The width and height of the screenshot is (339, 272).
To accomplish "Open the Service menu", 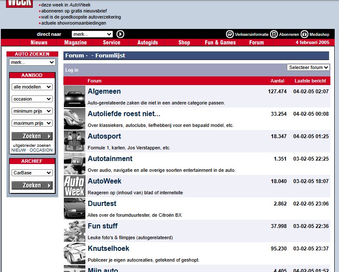I will (x=112, y=42).
